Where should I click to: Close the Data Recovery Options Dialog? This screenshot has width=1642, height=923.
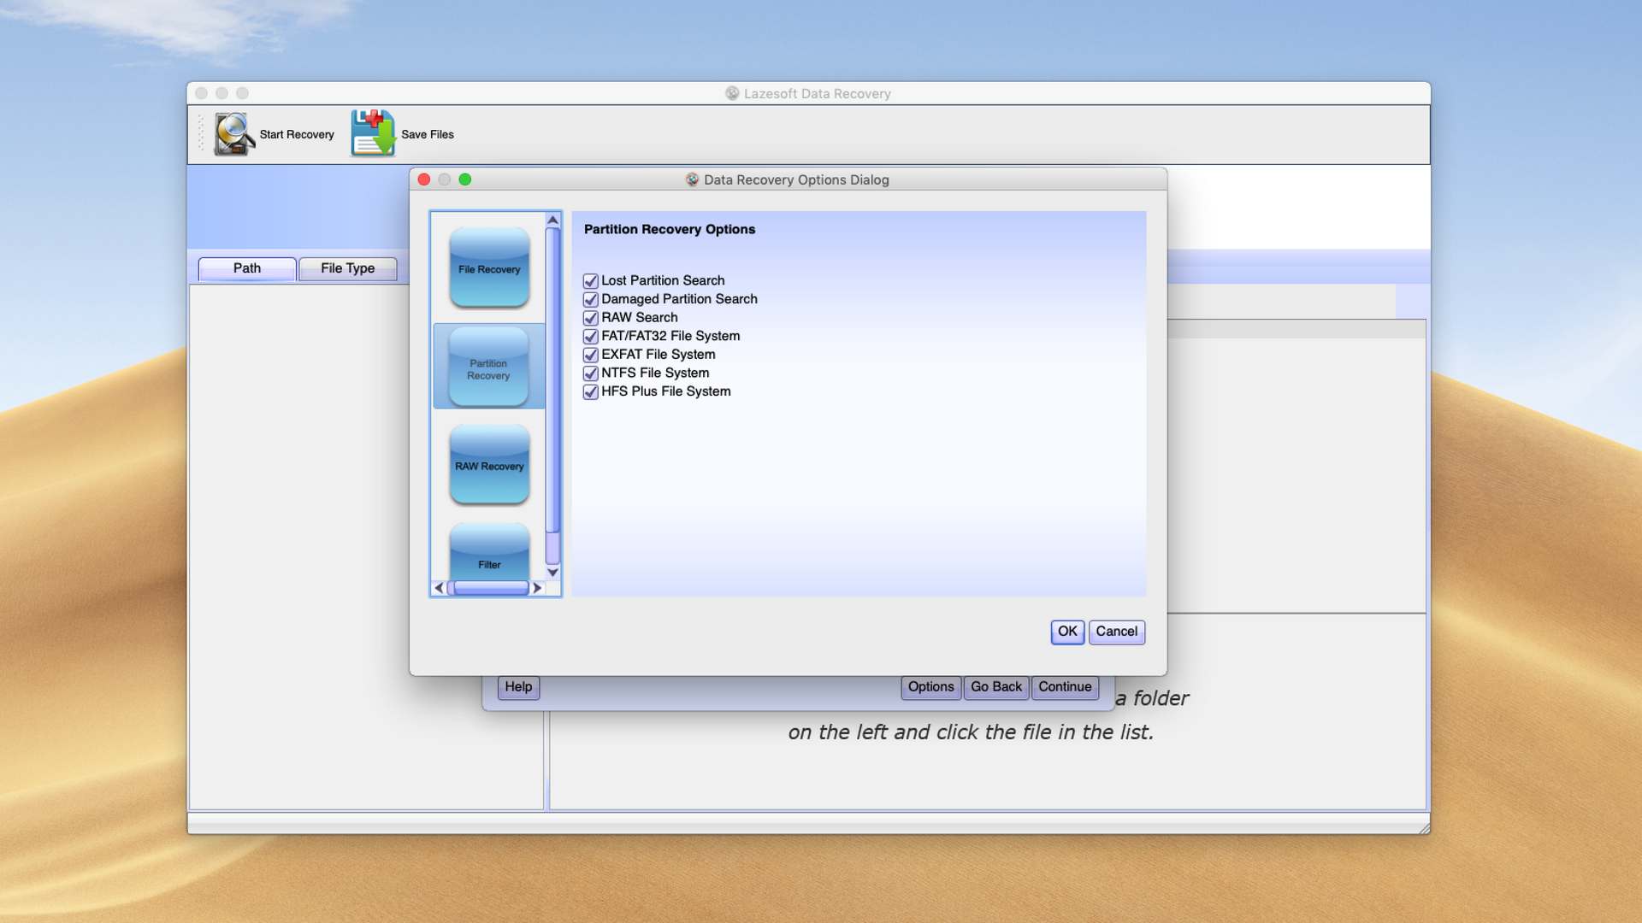[424, 179]
